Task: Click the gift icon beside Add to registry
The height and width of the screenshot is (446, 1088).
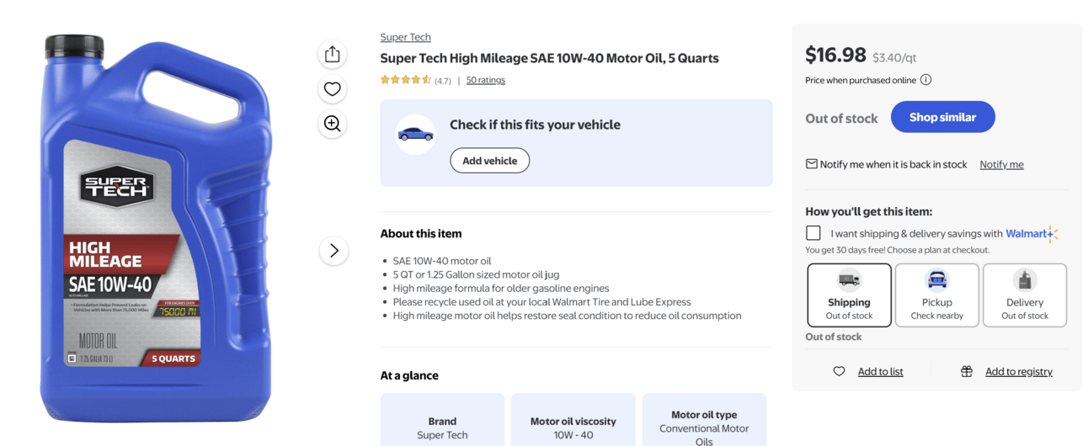Action: point(967,371)
